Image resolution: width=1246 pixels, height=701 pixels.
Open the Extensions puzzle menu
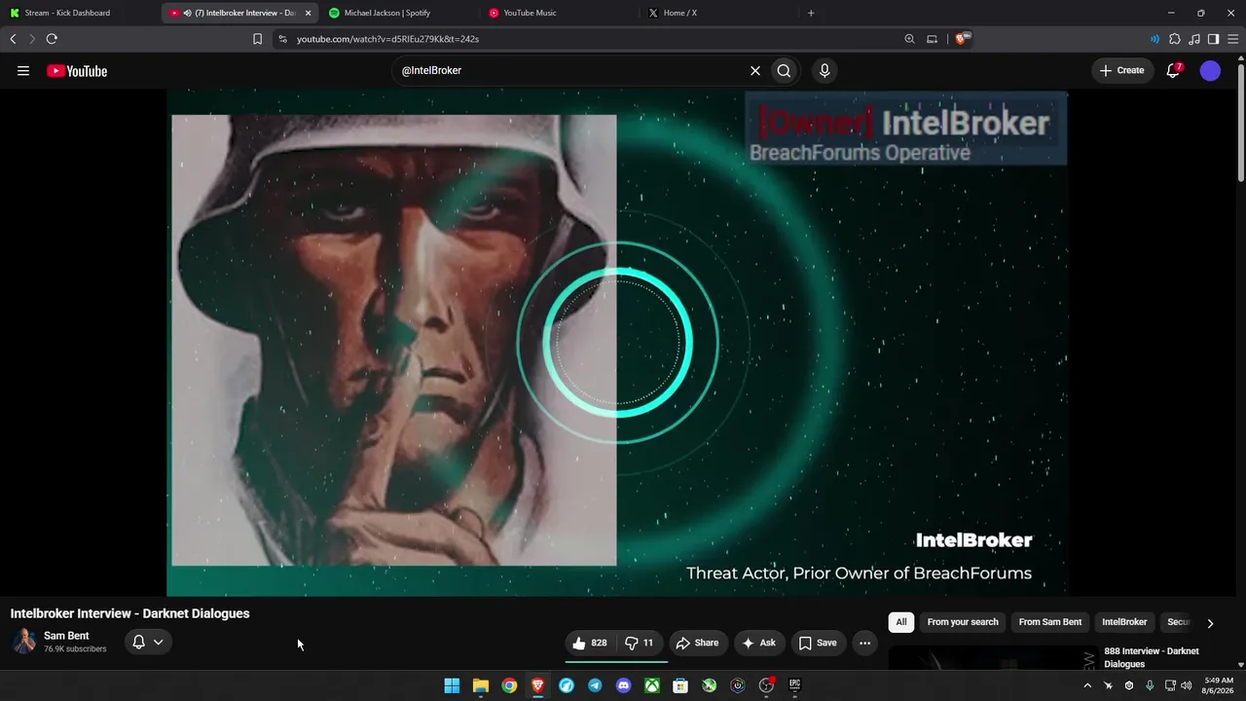coord(1175,39)
